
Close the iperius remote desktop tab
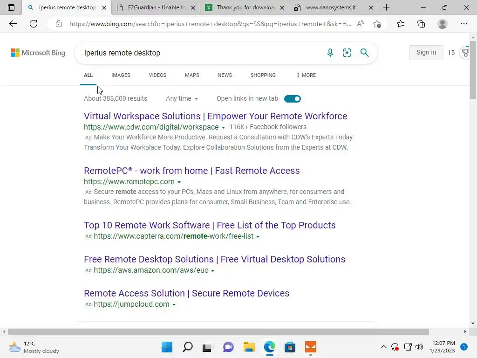(x=104, y=7)
